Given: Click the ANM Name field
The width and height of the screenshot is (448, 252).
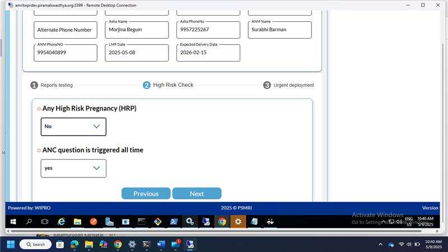Looking at the screenshot, I should point(279,30).
